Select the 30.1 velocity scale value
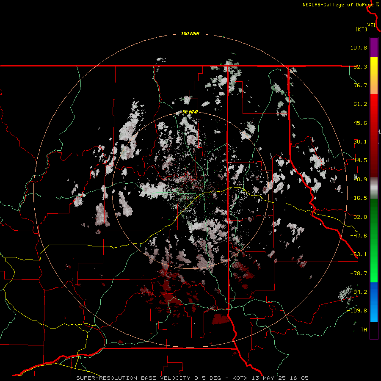Screen dimensions: 381x381 [x=360, y=142]
